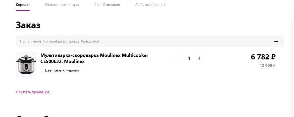
Task: Open the Мультиварка-скороварка Moulinex Multicooker product title
Action: tap(94, 55)
